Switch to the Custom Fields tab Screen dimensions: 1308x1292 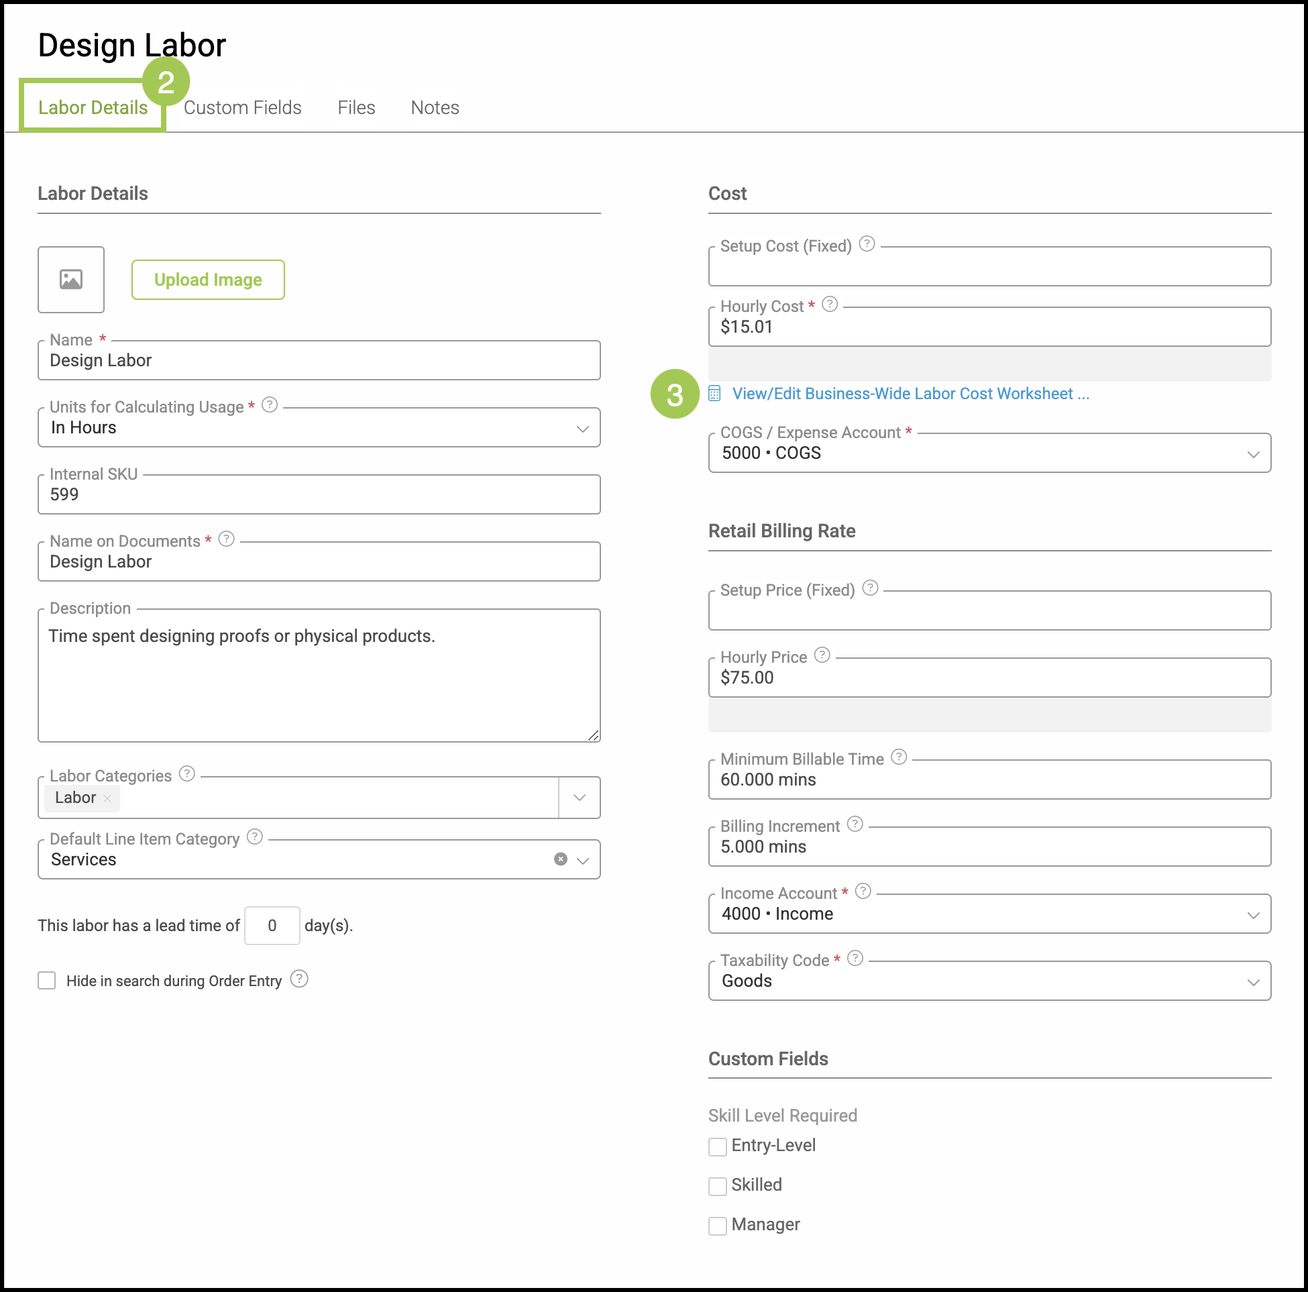[x=242, y=107]
